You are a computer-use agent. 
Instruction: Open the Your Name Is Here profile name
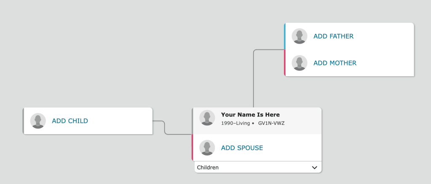coord(250,115)
